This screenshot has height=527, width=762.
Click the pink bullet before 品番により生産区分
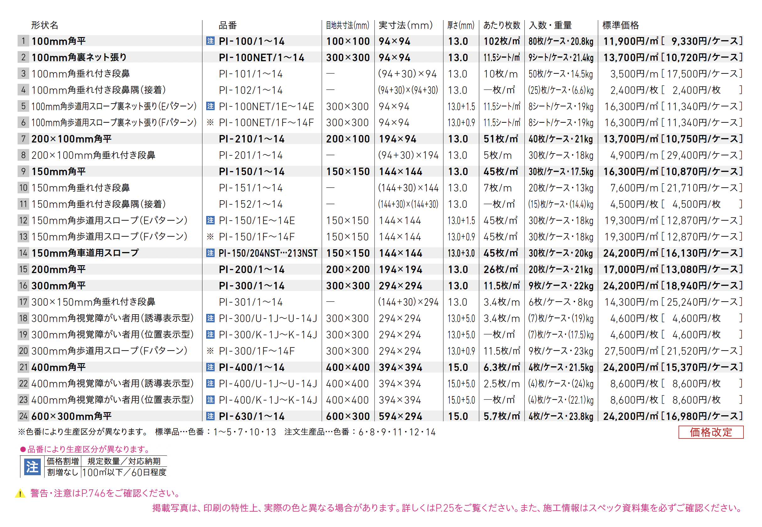23,449
